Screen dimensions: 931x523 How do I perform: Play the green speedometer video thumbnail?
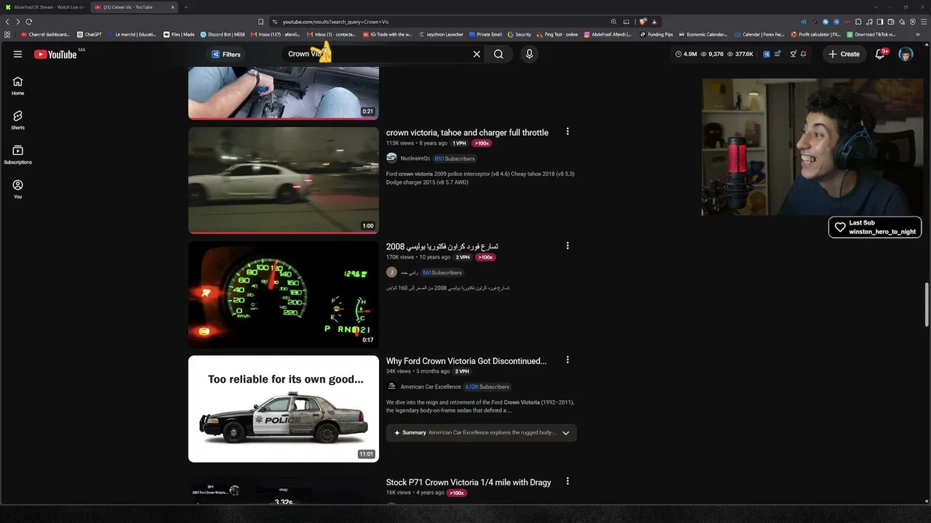tap(284, 295)
